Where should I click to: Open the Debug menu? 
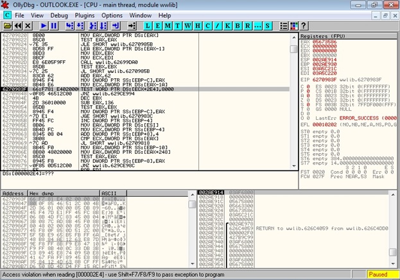point(58,15)
